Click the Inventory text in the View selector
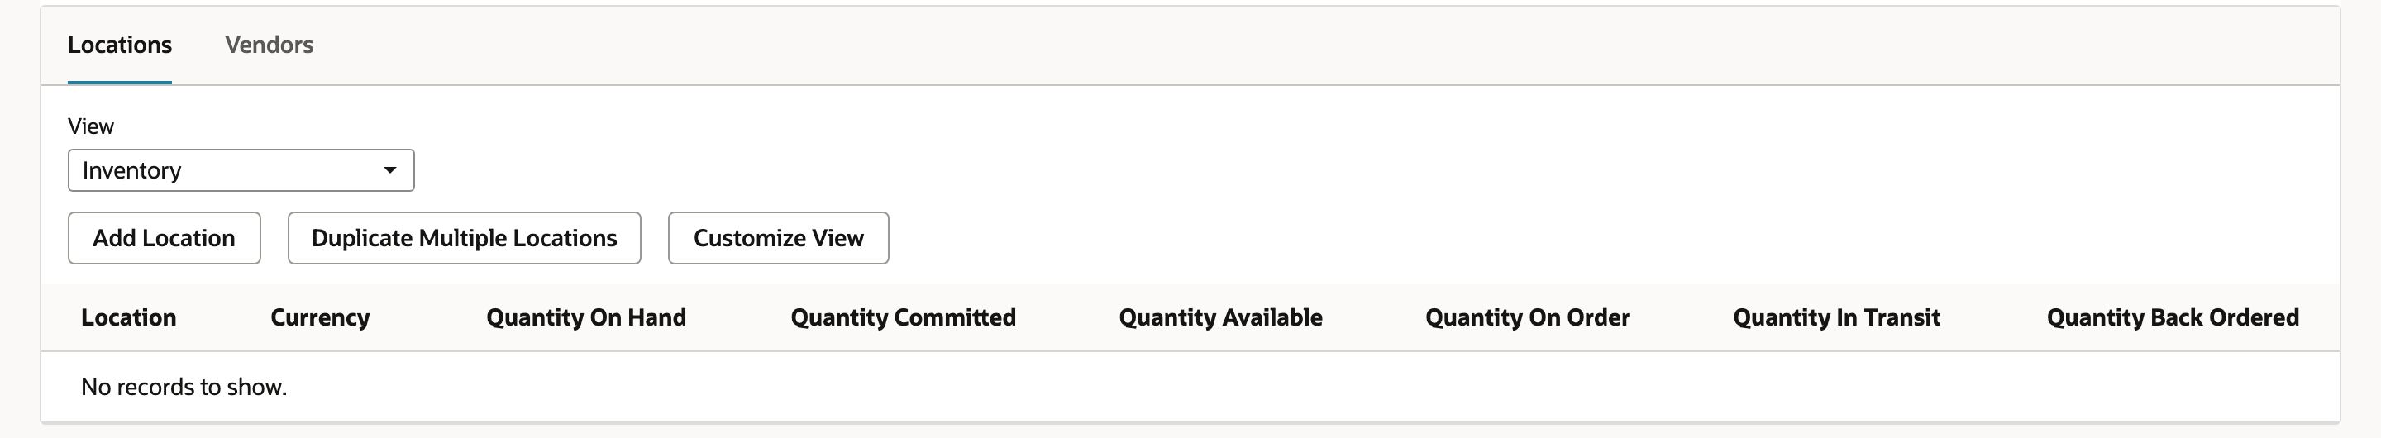 131,170
